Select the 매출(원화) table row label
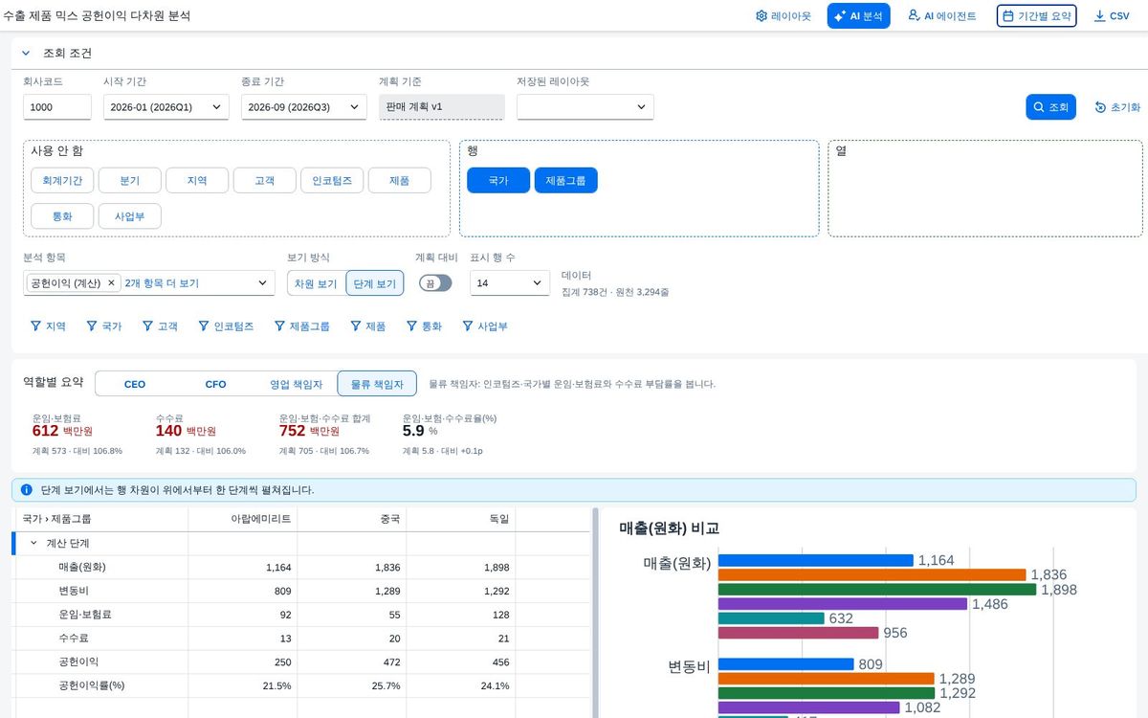Image resolution: width=1148 pixels, height=718 pixels. (82, 568)
